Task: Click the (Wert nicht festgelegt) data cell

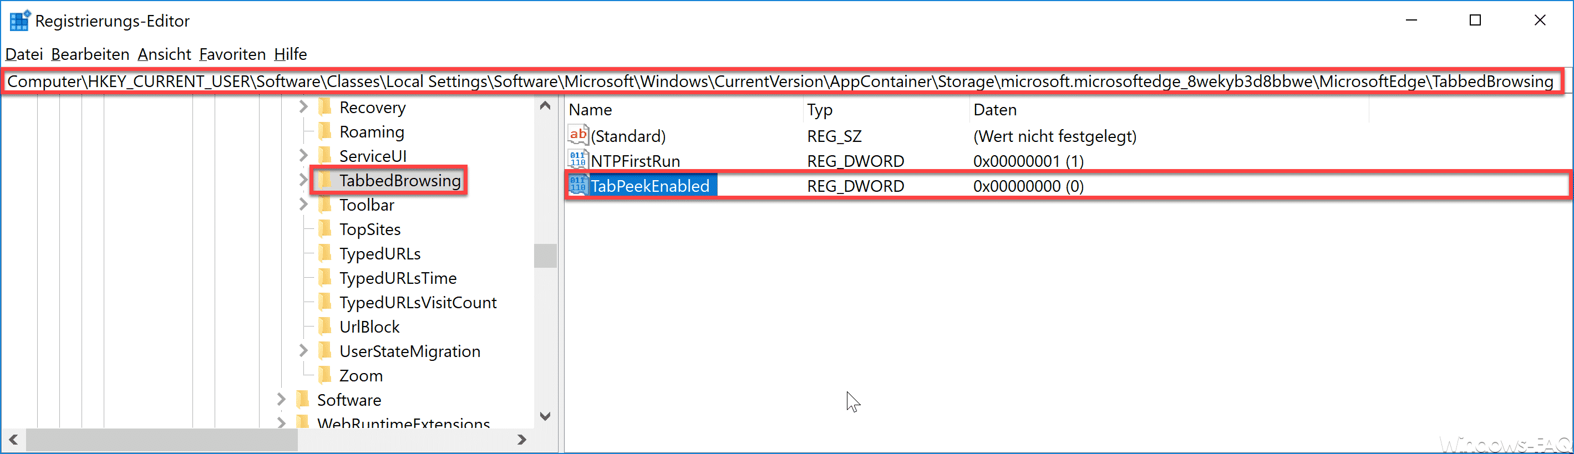Action: (x=1055, y=136)
